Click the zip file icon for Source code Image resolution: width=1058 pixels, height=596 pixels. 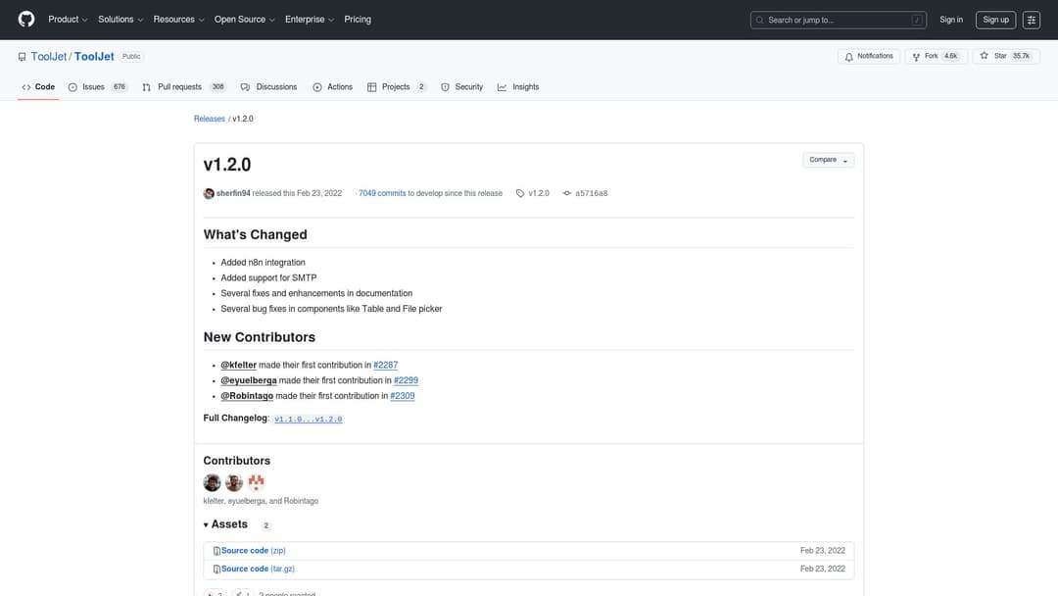tap(216, 552)
